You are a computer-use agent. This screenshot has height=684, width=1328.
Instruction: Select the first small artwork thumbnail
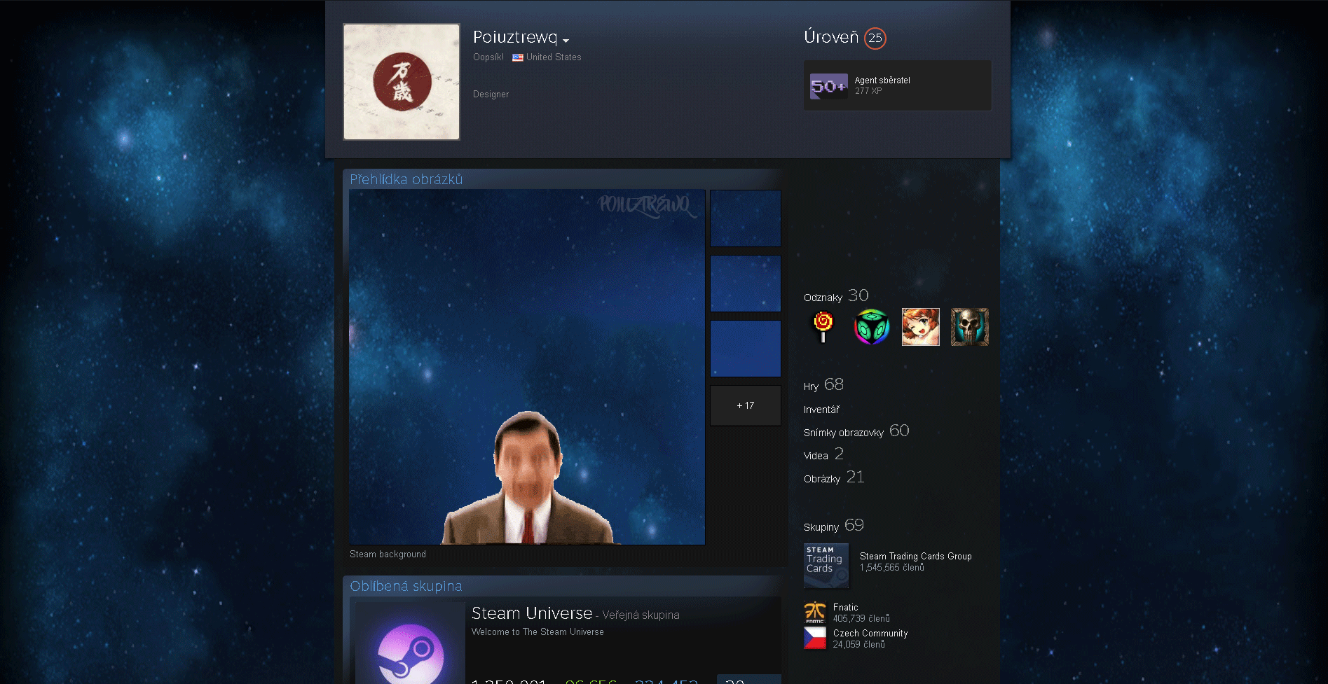coord(745,218)
